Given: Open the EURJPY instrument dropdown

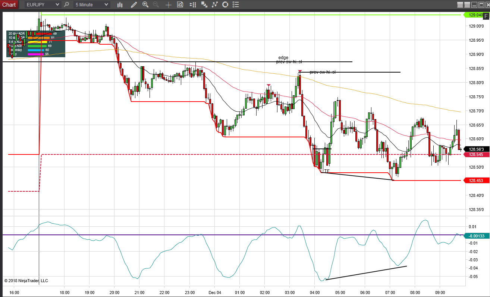Looking at the screenshot, I should [x=43, y=4].
